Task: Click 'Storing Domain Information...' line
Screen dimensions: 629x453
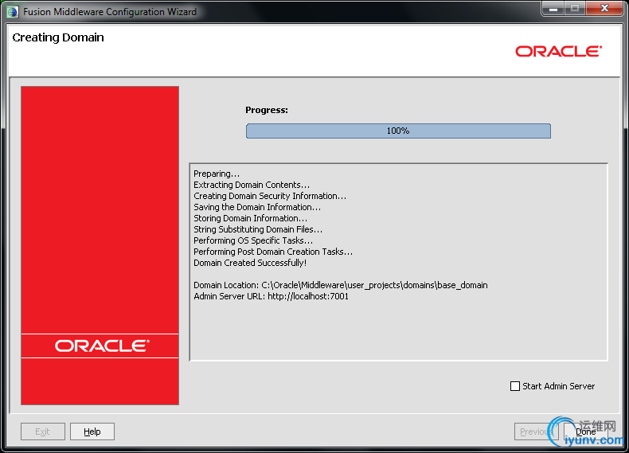Action: tap(250, 218)
